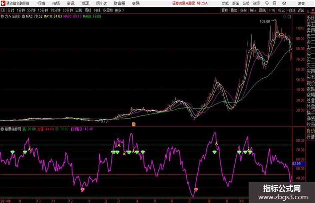Click the 多股 toolbar button
This screenshot has height=203, width=315.
(x=243, y=10)
